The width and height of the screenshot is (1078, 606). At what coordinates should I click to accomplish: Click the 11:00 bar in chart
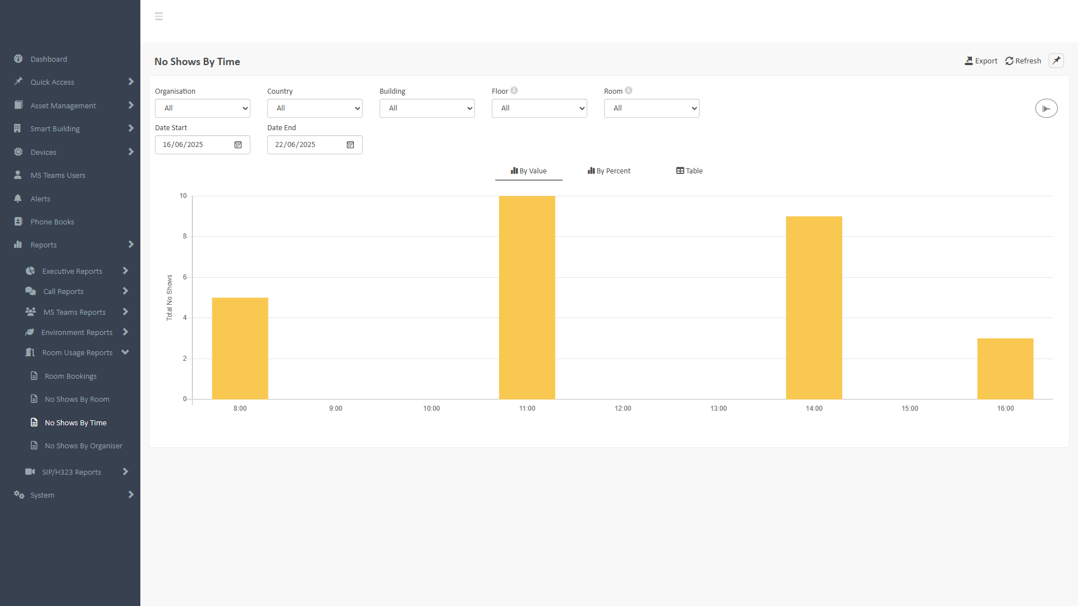pyautogui.click(x=527, y=297)
